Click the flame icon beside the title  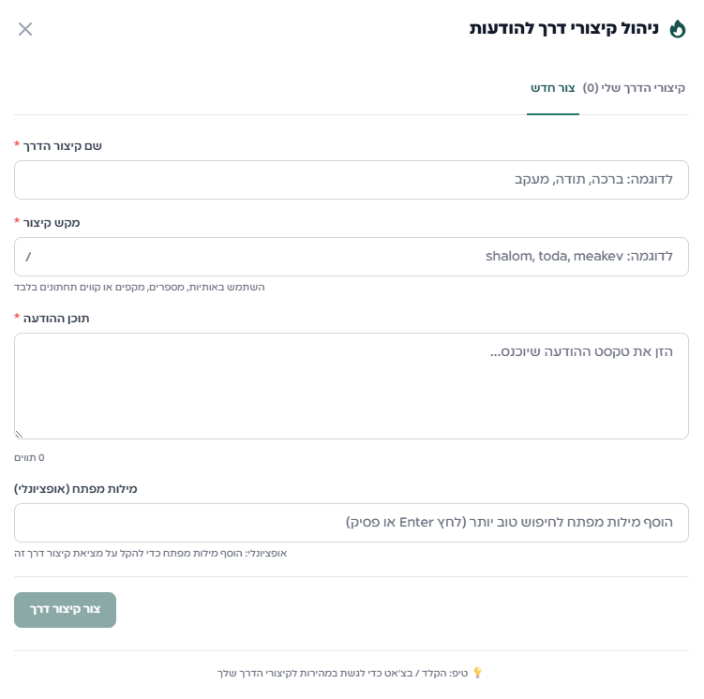point(678,29)
